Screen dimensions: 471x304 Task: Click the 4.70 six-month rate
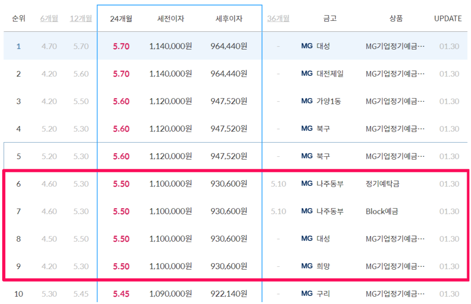(49, 46)
